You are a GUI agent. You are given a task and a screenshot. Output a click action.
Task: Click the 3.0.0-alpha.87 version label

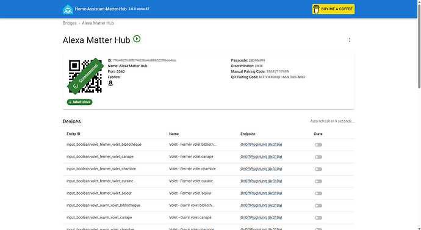coord(139,9)
